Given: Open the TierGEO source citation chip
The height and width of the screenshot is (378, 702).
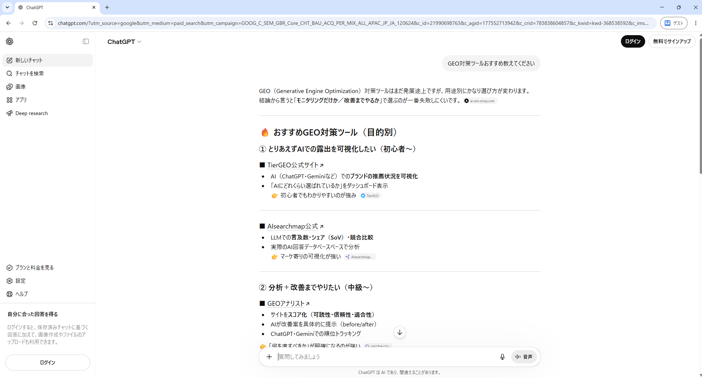Looking at the screenshot, I should [x=370, y=196].
